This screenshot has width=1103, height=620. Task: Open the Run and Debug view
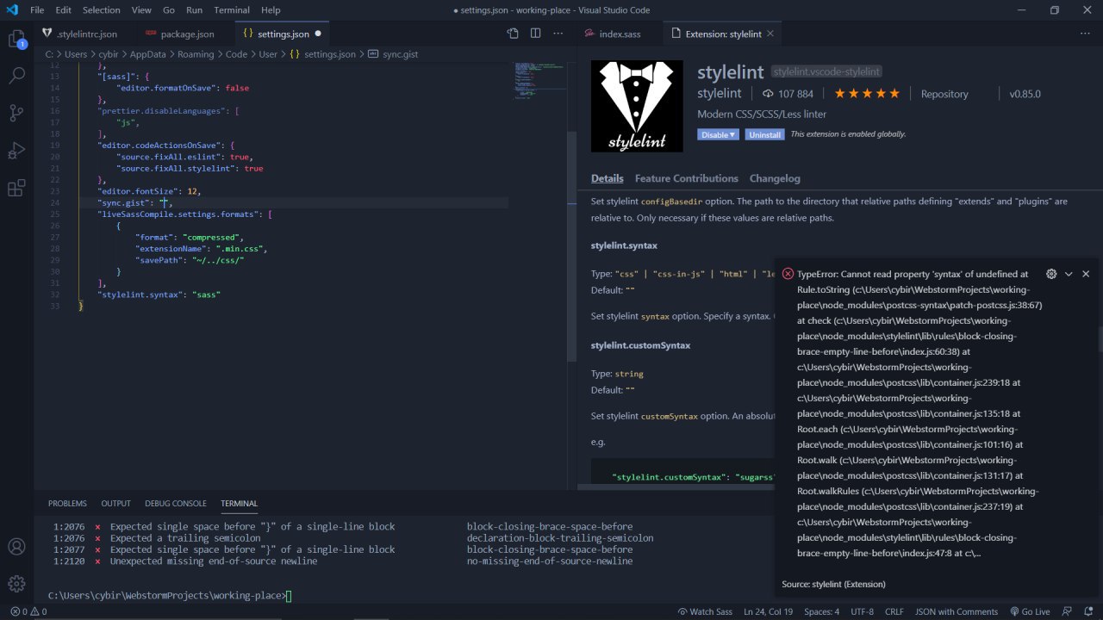pos(16,151)
